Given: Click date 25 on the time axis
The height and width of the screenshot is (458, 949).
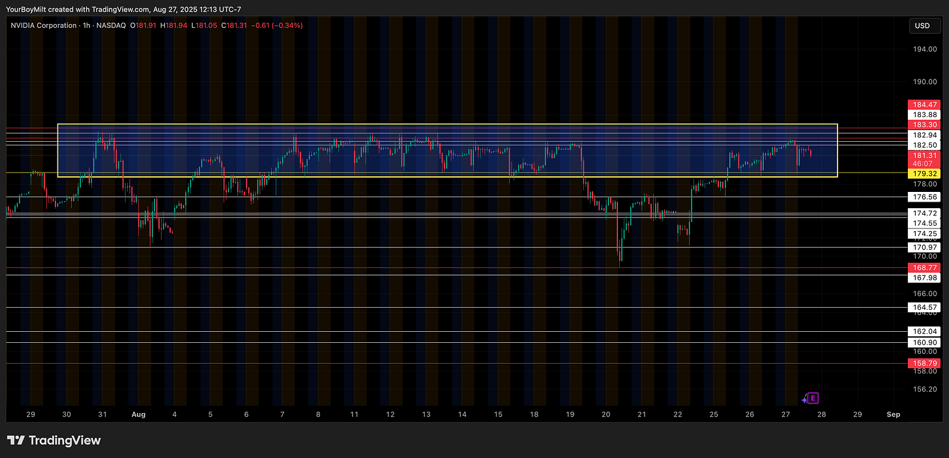Looking at the screenshot, I should point(714,414).
